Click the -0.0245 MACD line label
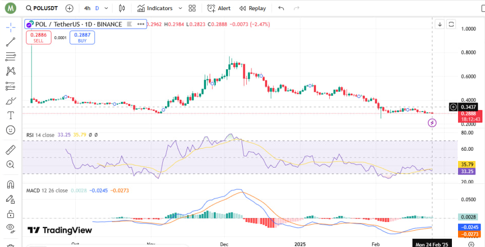This screenshot has width=485, height=247. pos(469,227)
